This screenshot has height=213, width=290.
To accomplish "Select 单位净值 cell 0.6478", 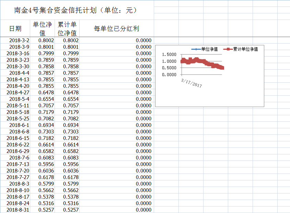I will (42, 93).
